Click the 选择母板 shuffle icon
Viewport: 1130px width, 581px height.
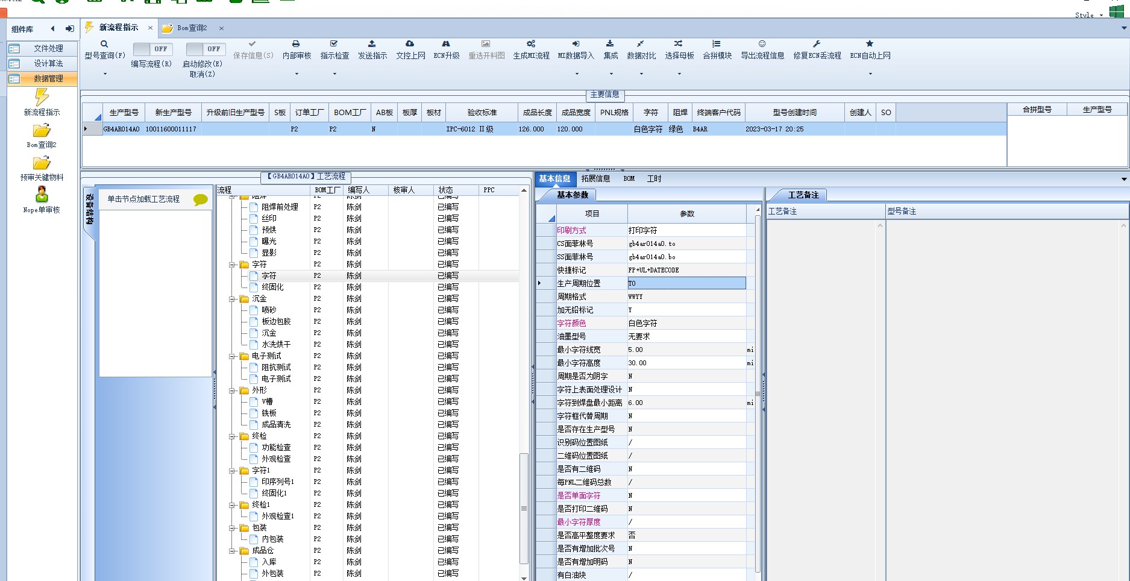click(x=679, y=44)
